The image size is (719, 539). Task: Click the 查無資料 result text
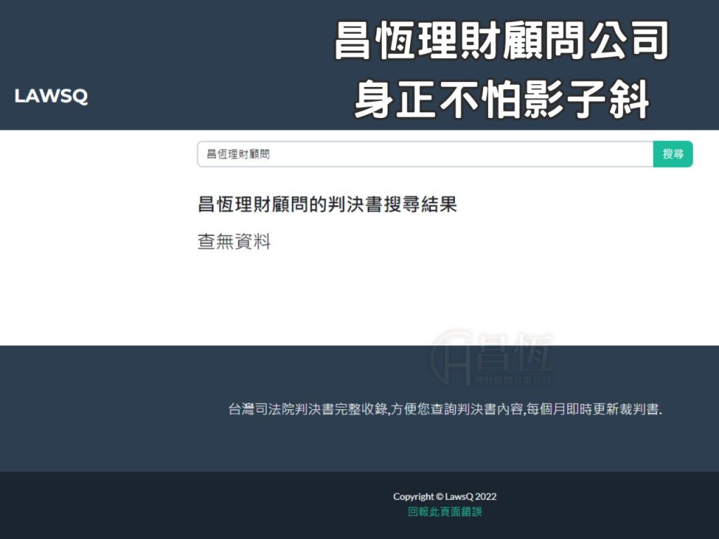pos(234,241)
